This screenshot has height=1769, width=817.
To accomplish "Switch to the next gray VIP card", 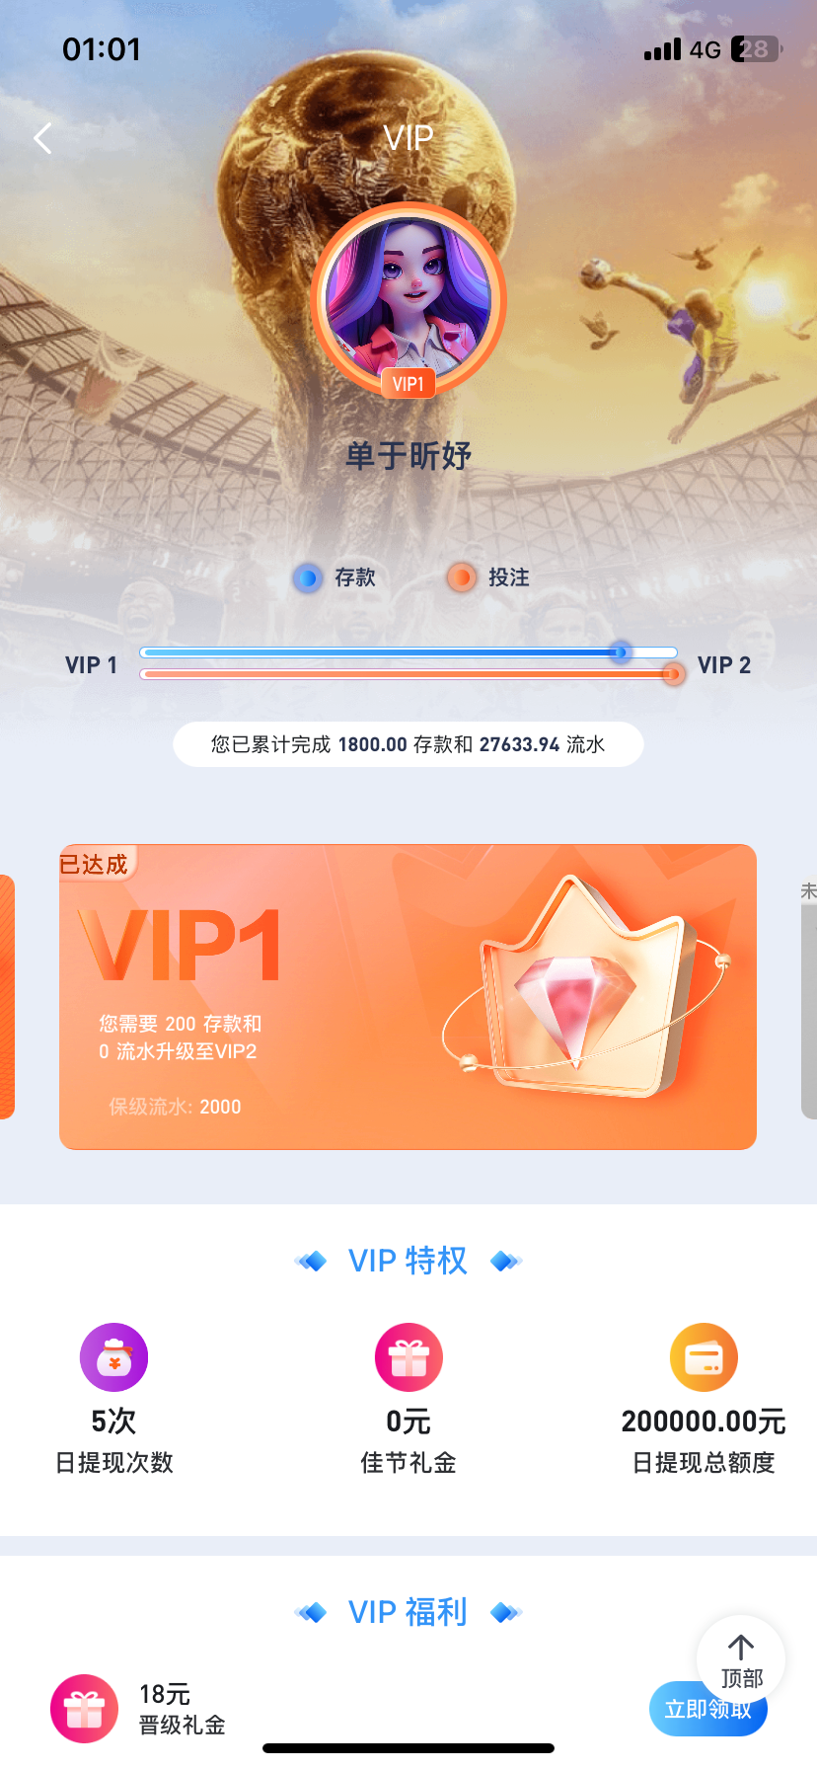I will pos(809,997).
